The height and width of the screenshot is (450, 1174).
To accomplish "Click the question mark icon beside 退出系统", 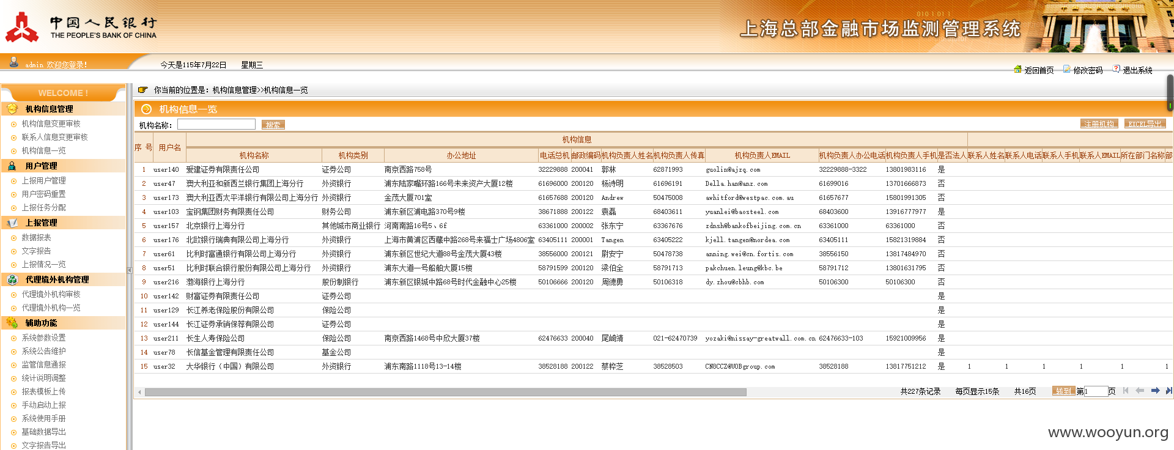I will [1116, 69].
